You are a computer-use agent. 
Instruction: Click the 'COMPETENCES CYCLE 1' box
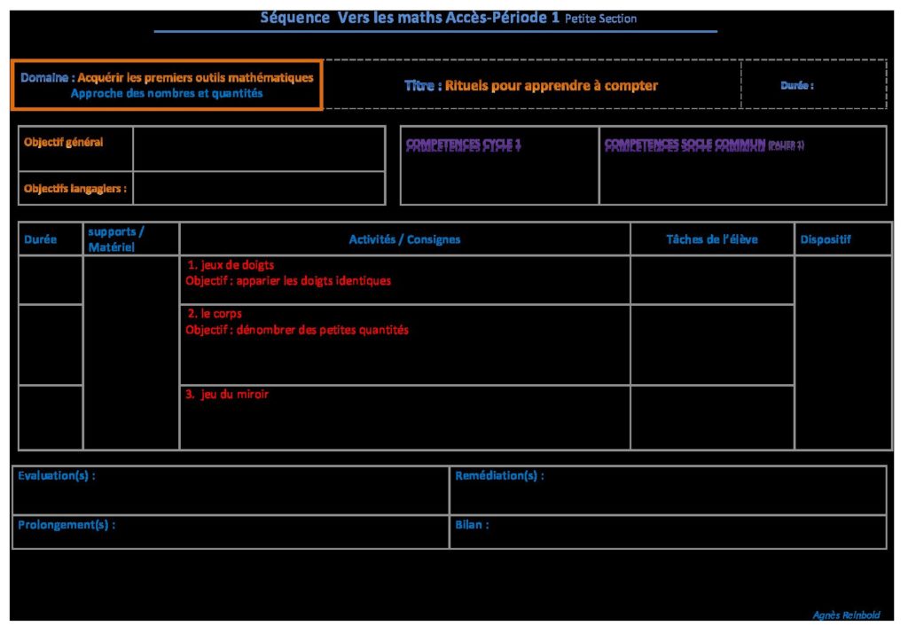click(x=499, y=166)
